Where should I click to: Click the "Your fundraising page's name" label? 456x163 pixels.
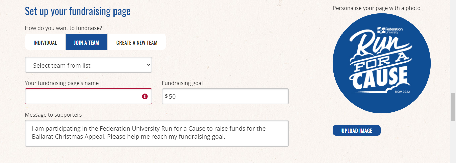pyautogui.click(x=62, y=83)
